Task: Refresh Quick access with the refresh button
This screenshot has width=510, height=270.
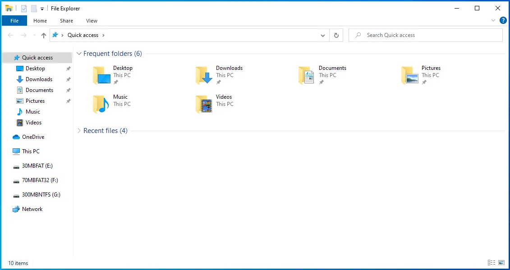Action: [x=336, y=35]
